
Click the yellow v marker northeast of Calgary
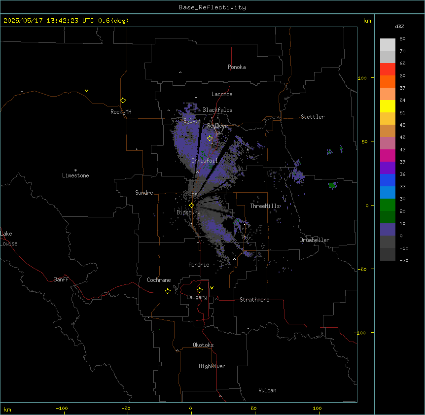(212, 288)
